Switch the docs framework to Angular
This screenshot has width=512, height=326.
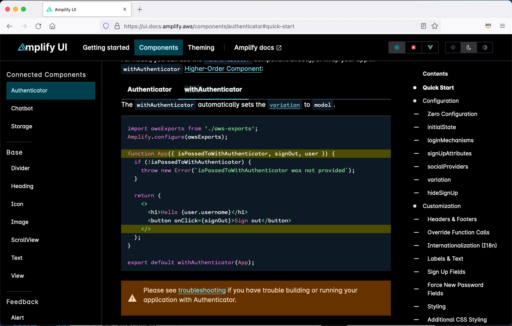pos(413,47)
